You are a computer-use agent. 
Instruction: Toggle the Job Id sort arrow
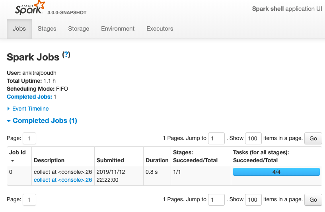pyautogui.click(x=12, y=161)
